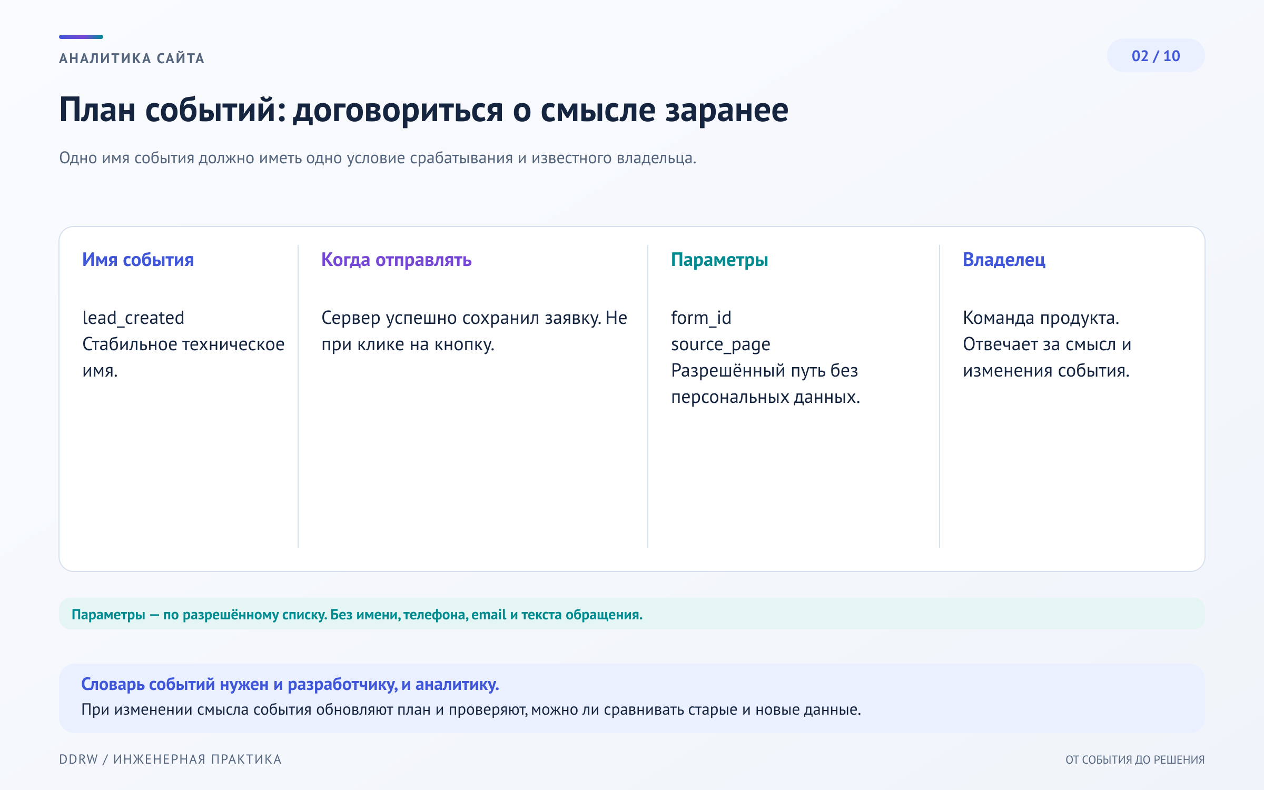Click the parameter form_id
1264x790 pixels.
(701, 318)
